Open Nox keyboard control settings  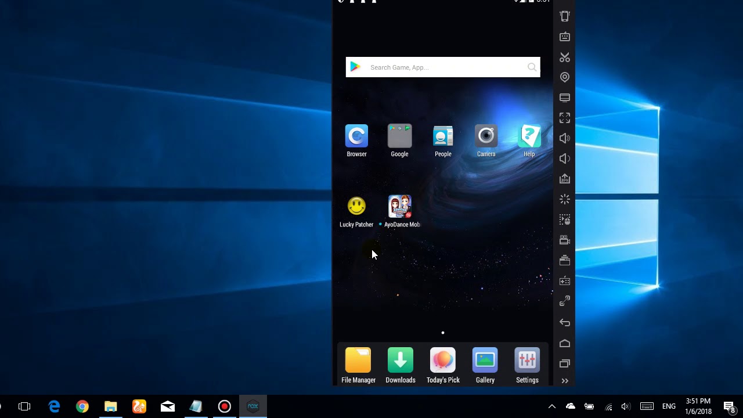(565, 37)
